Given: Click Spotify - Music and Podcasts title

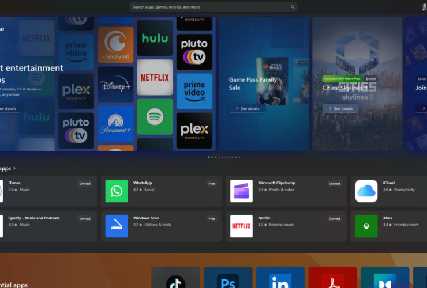Looking at the screenshot, I should coord(34,218).
